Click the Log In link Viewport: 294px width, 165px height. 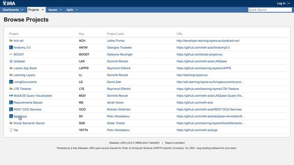coord(281,3)
